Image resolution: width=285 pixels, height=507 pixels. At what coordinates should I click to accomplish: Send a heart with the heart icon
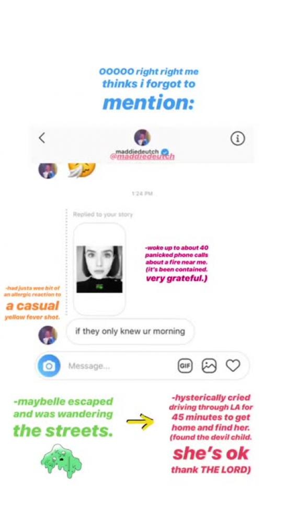[x=233, y=366]
